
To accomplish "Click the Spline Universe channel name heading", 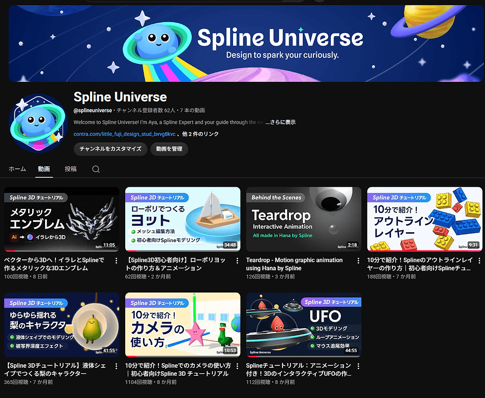I will (x=120, y=97).
